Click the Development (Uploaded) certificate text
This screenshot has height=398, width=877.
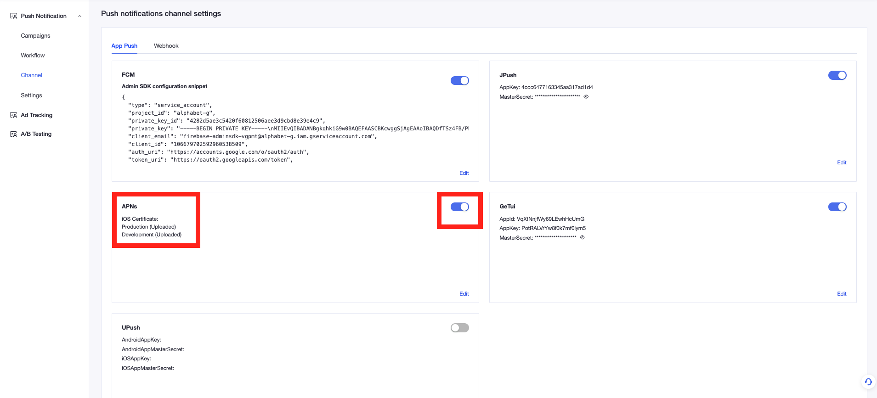152,235
